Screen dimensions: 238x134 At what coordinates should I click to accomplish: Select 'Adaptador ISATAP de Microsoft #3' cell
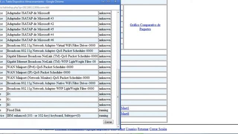pyautogui.click(x=52, y=19)
